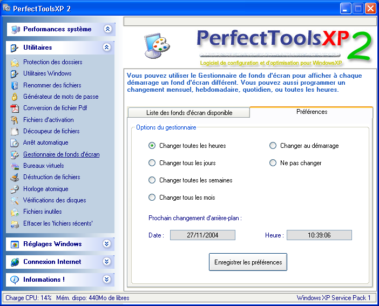Click Enregistrer les préférences button
This screenshot has width=379, height=306.
[248, 262]
